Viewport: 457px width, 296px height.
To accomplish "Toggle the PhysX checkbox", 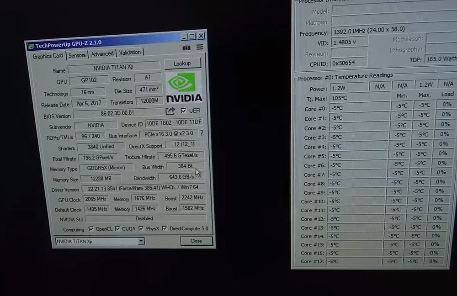I will pos(141,228).
